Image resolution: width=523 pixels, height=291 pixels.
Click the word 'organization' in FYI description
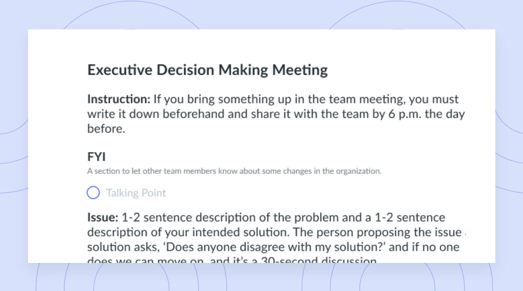[360, 172]
